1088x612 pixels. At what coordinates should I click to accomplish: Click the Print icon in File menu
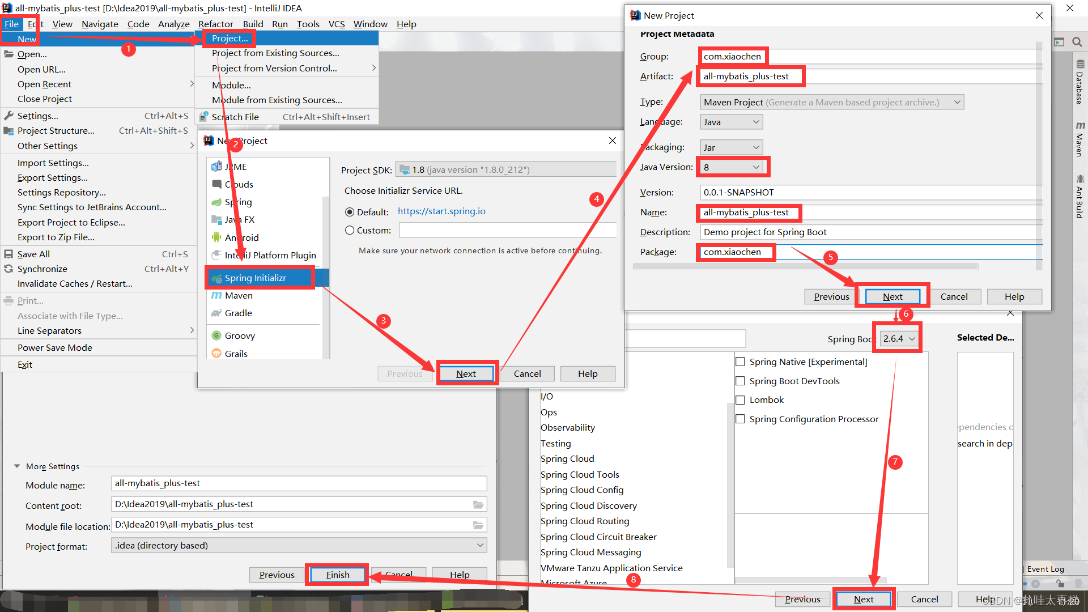8,301
